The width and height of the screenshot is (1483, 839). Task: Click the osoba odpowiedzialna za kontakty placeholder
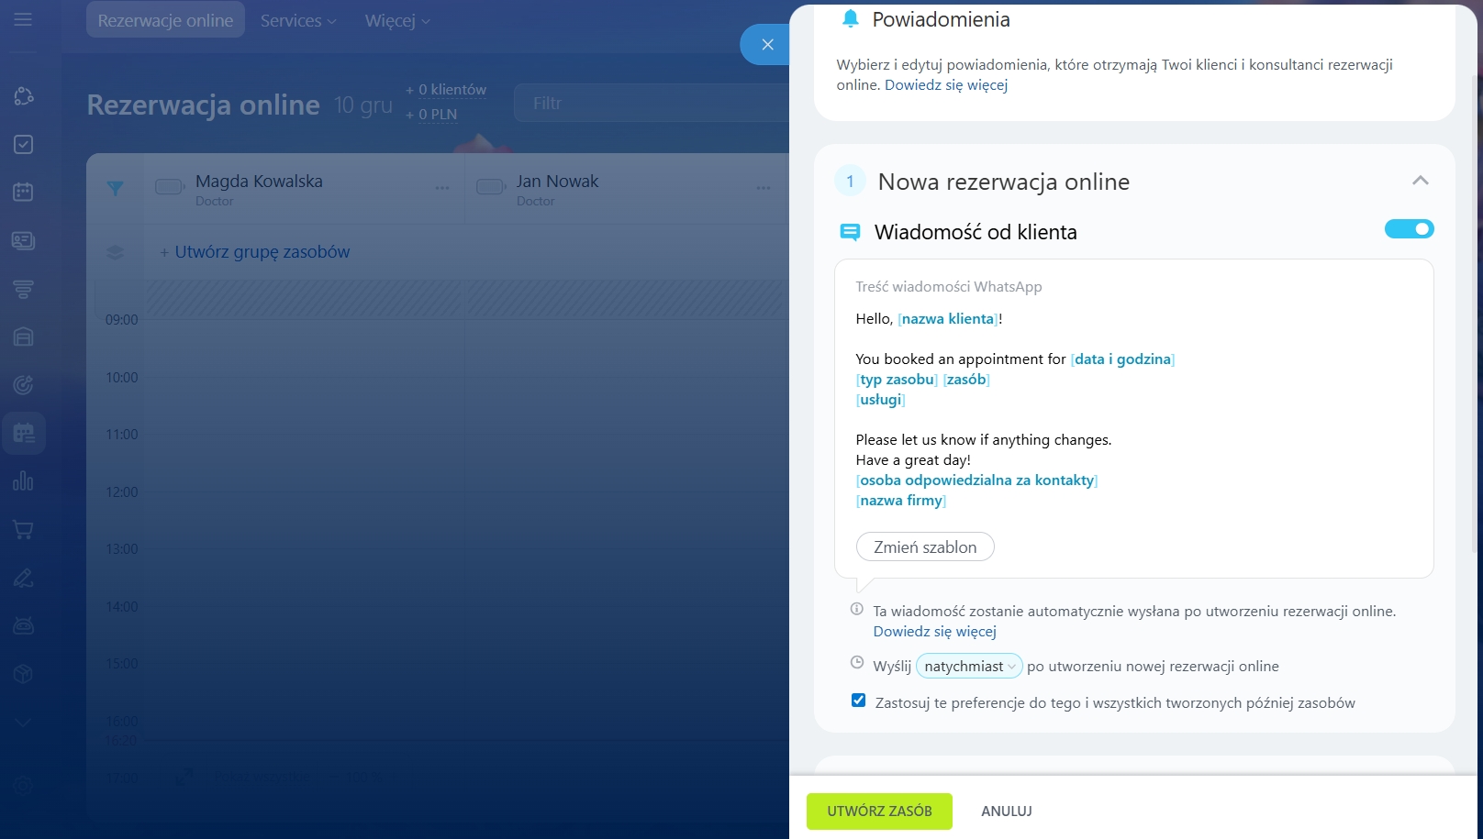(976, 480)
